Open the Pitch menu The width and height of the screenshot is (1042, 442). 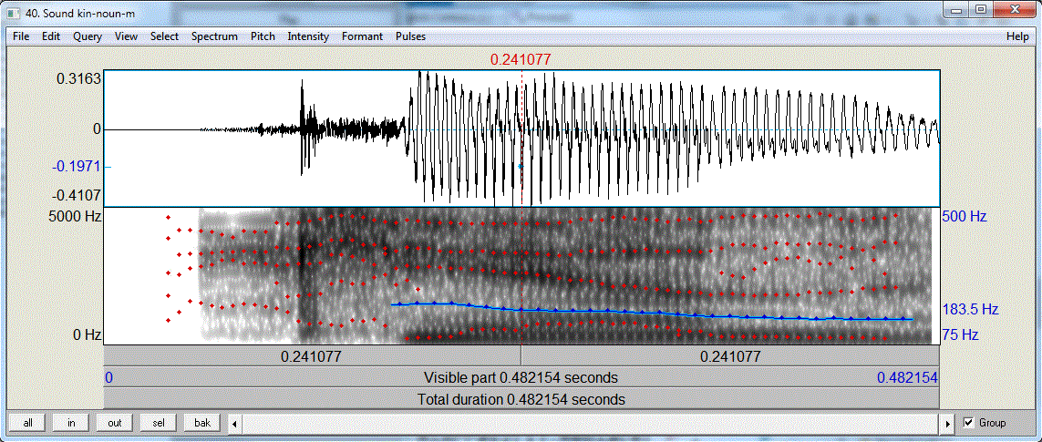coord(263,36)
